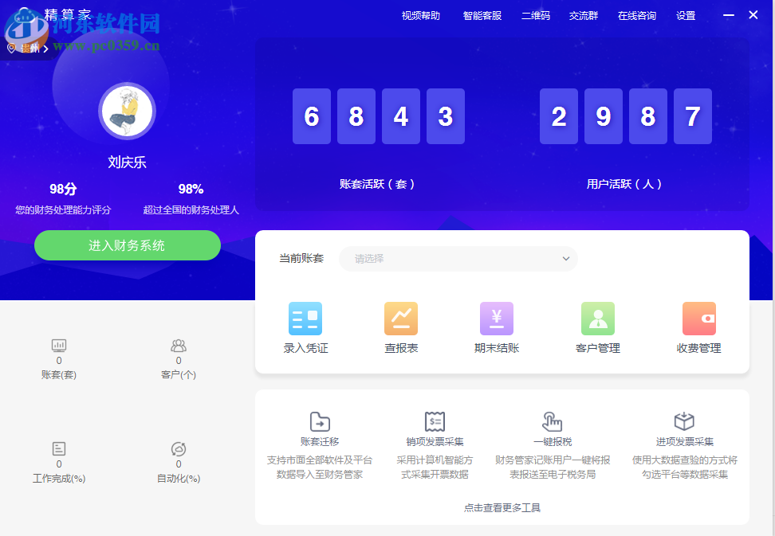
Task: Collapse the 请选择 selection list arrow
Action: 566,259
